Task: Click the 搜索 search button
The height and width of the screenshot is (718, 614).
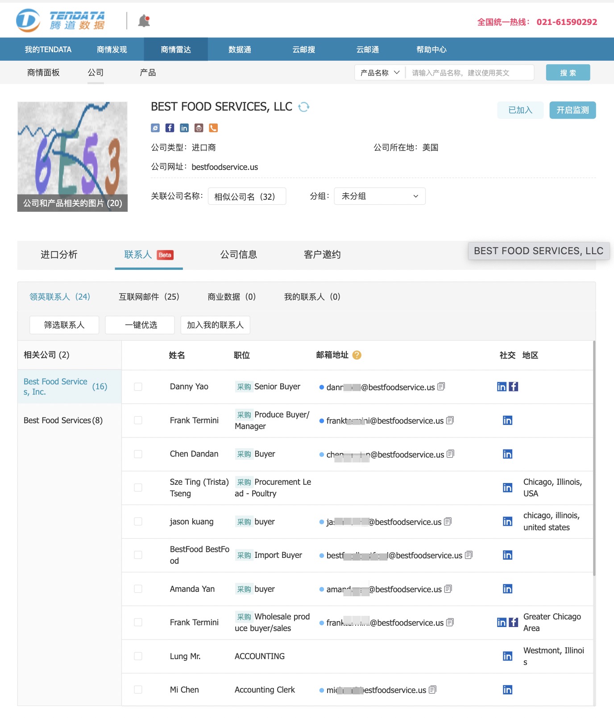Action: 568,72
